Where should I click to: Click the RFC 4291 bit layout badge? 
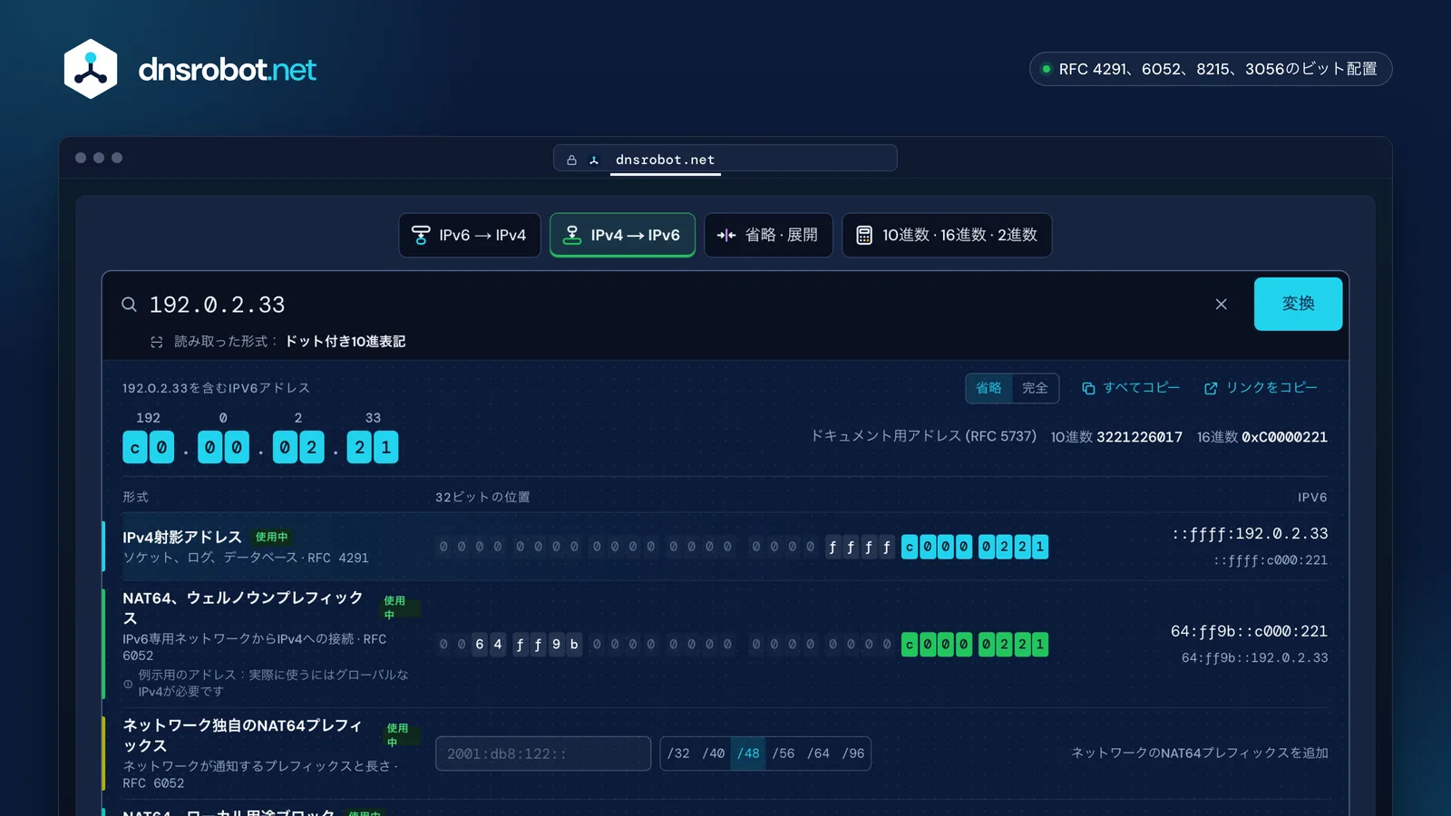(x=1211, y=69)
